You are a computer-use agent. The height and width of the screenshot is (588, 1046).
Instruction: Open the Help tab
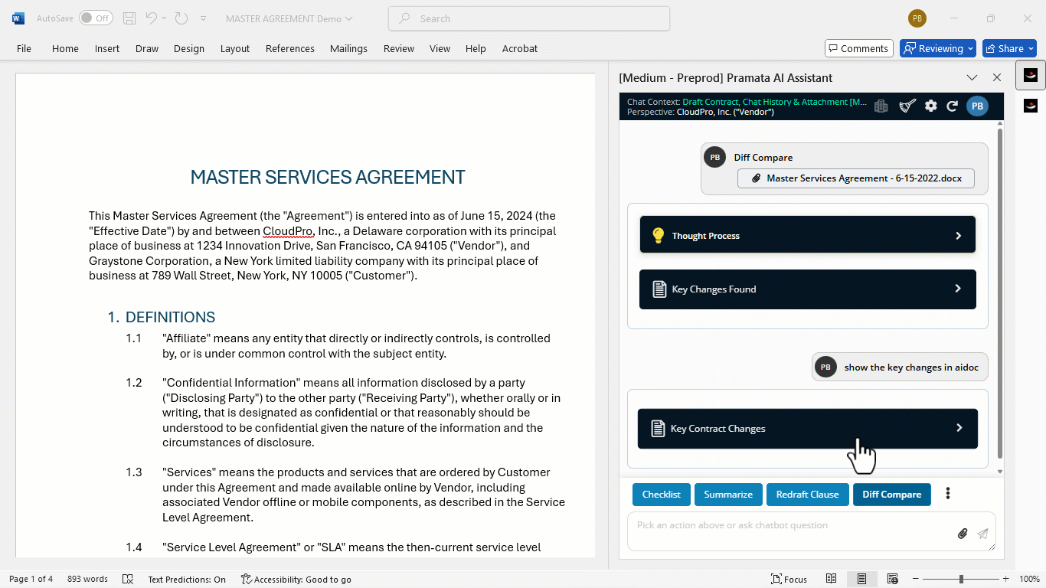tap(476, 48)
